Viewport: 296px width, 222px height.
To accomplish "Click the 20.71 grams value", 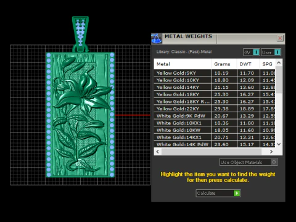I will (221, 138).
